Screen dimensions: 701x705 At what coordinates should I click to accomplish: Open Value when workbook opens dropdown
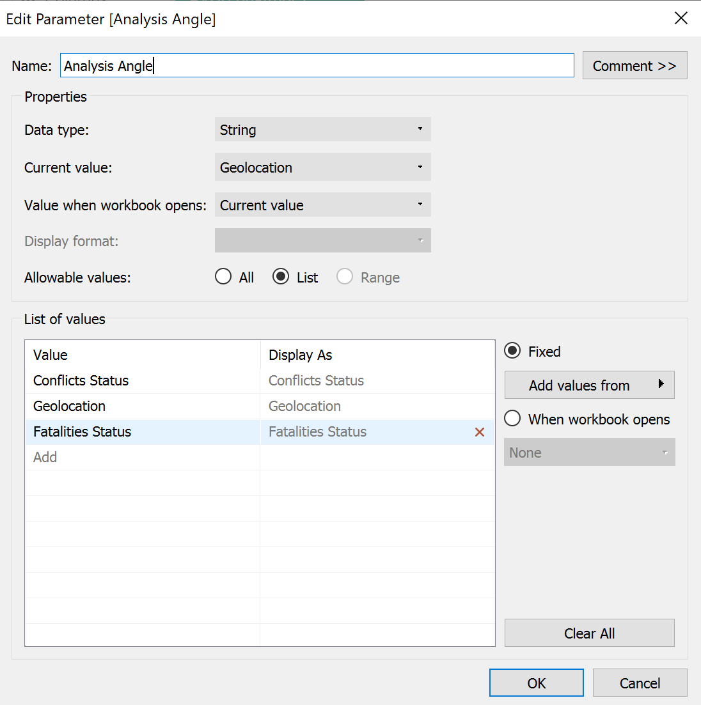click(x=322, y=205)
